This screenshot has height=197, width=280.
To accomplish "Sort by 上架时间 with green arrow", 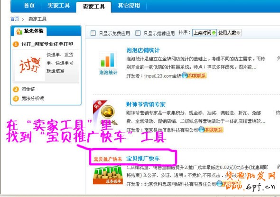I will coord(205,33).
